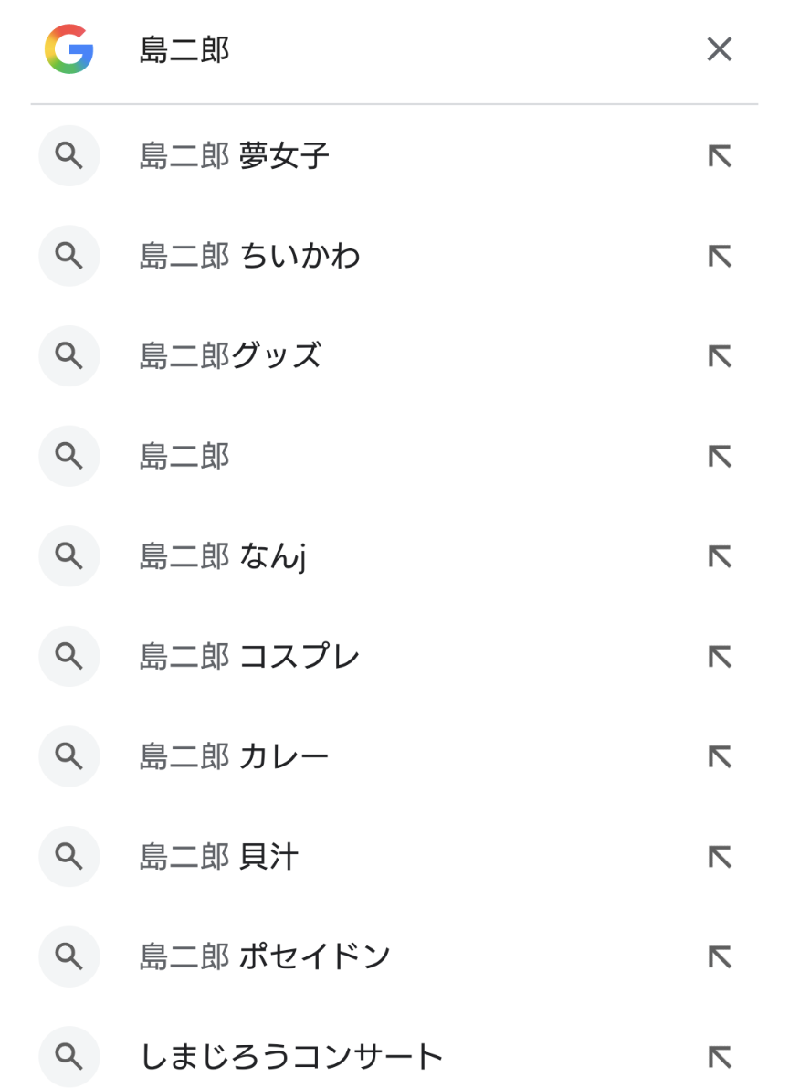This screenshot has width=789, height=1088.
Task: Insert 島二郎 貝汁 with arrow icon
Action: tap(720, 856)
